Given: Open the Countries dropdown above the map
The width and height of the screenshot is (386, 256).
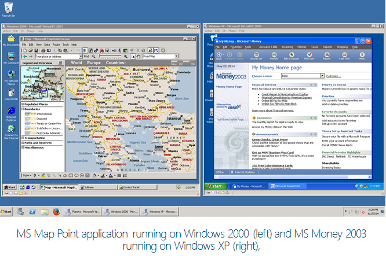Looking at the screenshot, I should click(x=116, y=63).
